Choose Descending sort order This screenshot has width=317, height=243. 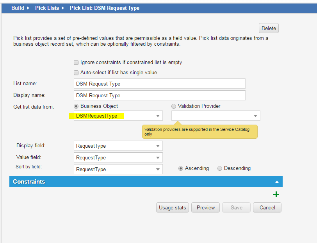coord(220,168)
